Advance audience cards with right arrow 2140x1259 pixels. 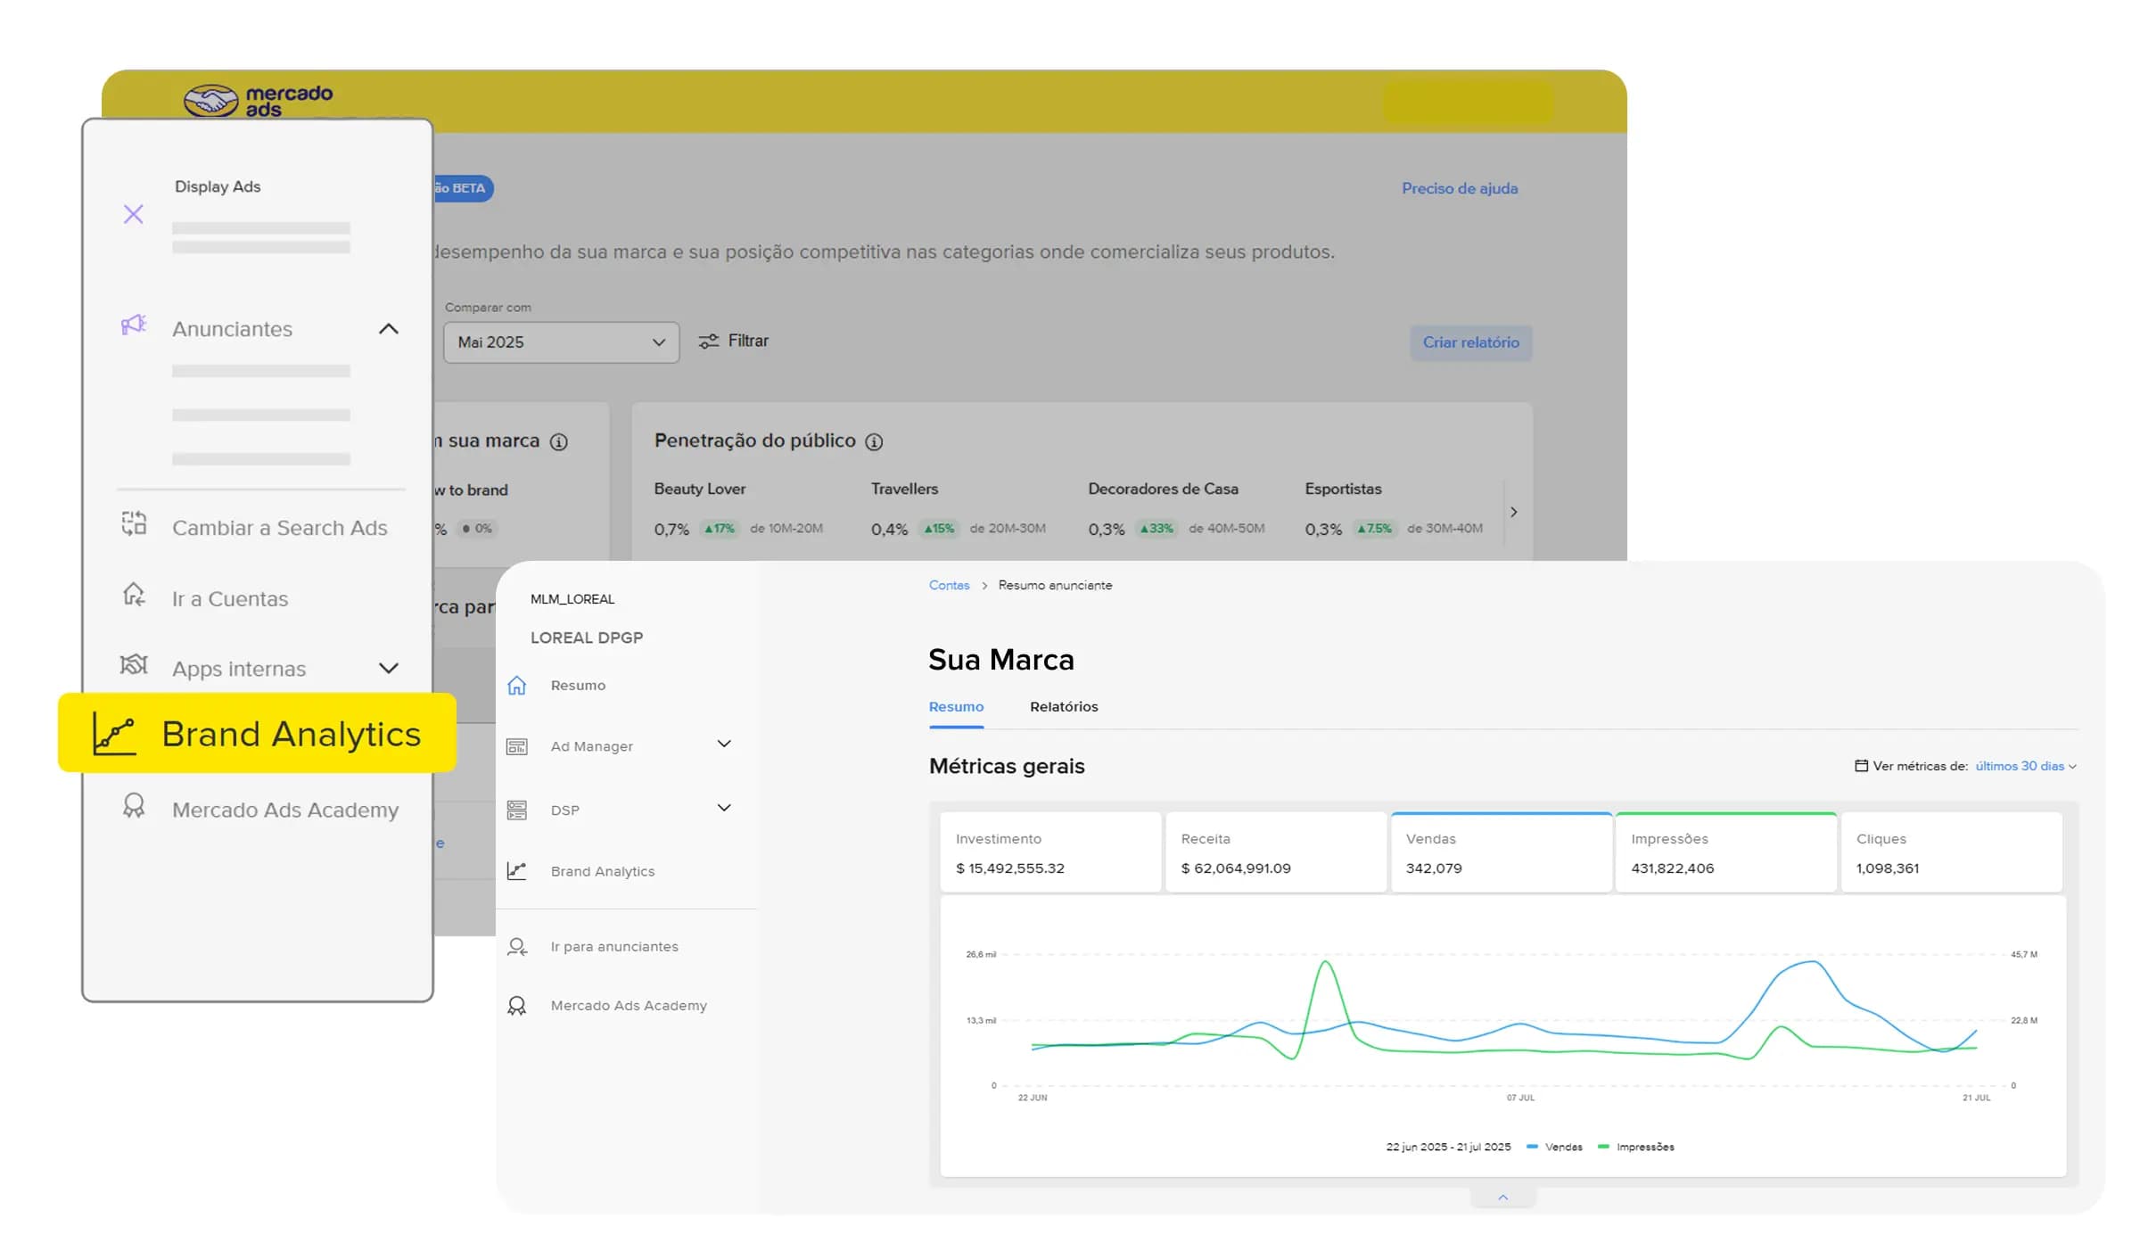(1513, 512)
